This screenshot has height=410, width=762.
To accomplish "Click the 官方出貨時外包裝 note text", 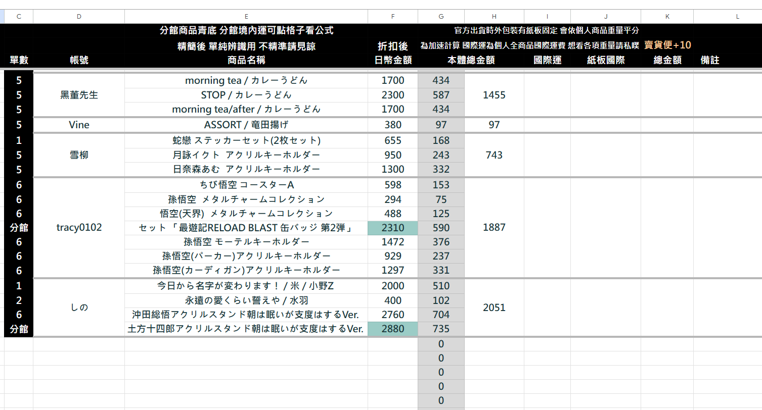I will point(547,31).
